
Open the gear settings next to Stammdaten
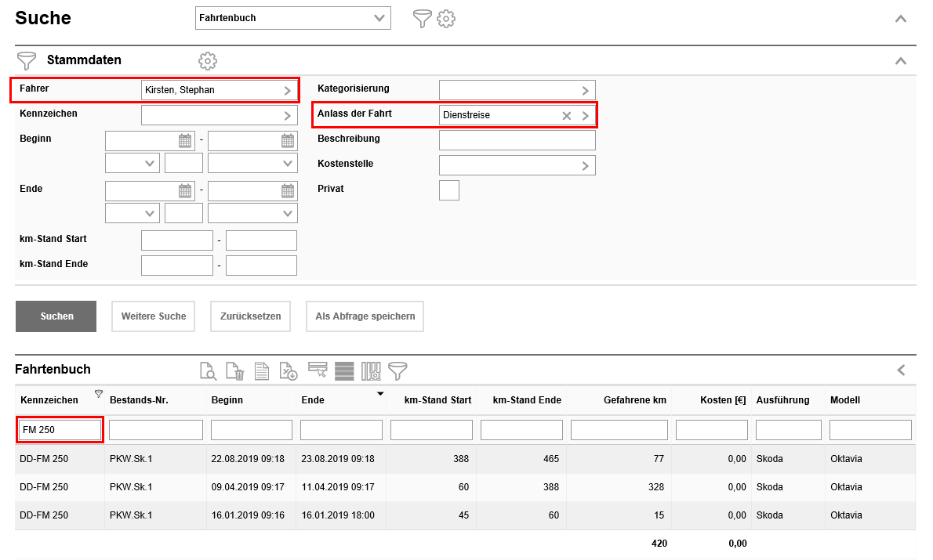tap(208, 60)
